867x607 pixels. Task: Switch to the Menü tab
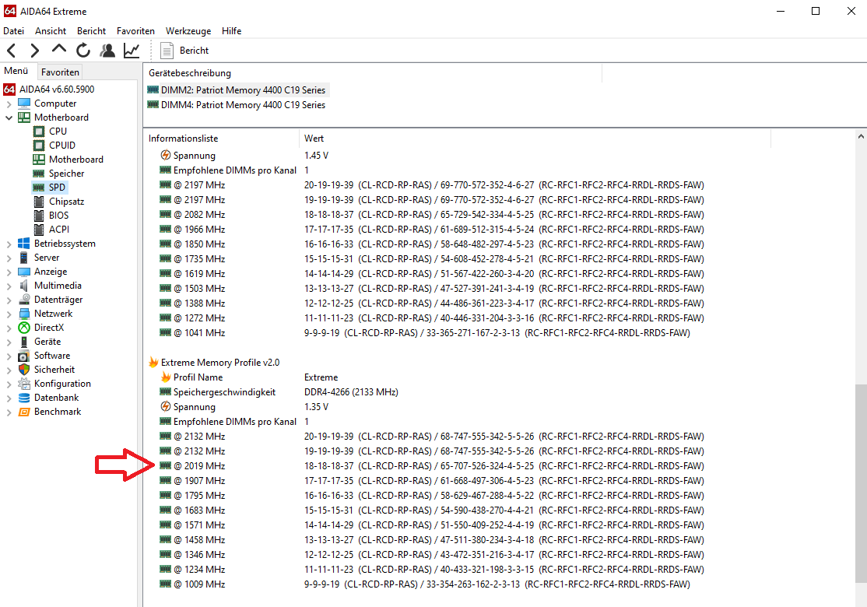(16, 71)
